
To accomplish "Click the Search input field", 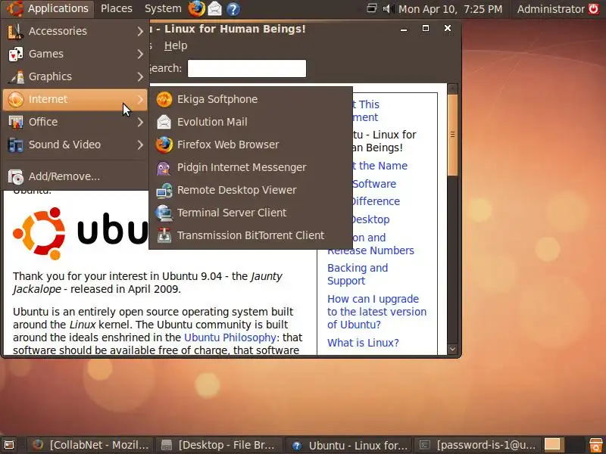I will pos(247,68).
